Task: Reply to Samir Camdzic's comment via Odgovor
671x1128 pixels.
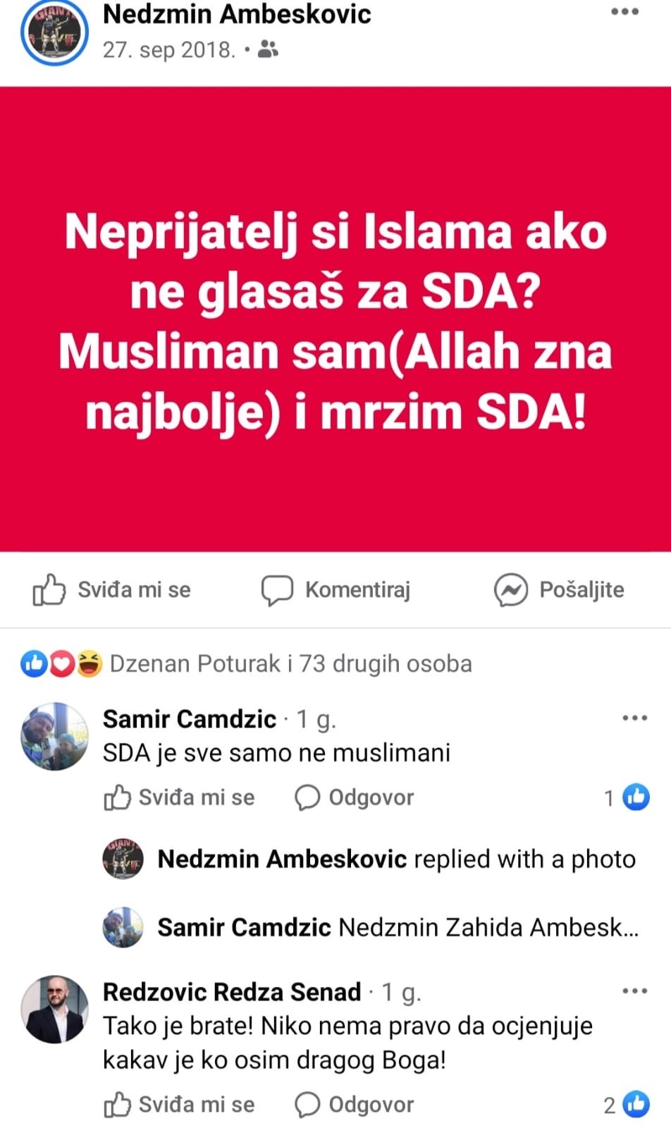Action: point(354,797)
